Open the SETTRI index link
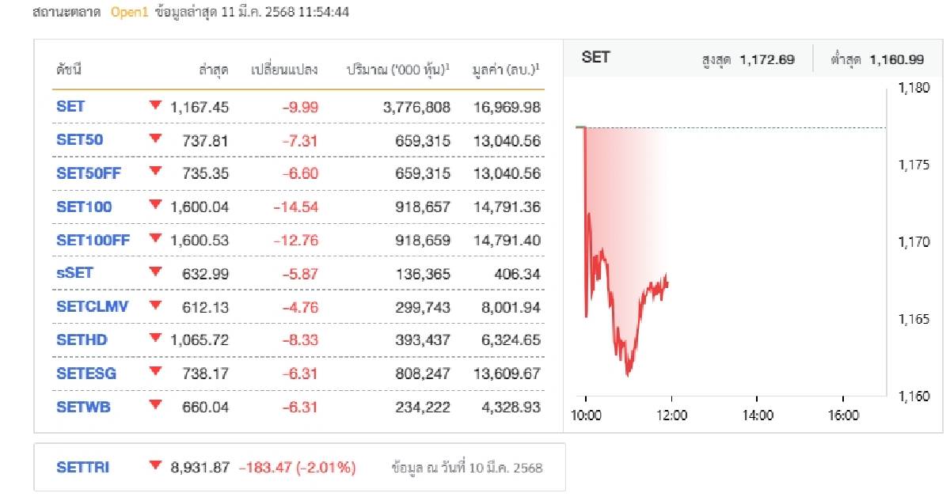This screenshot has height=497, width=950. [x=83, y=468]
